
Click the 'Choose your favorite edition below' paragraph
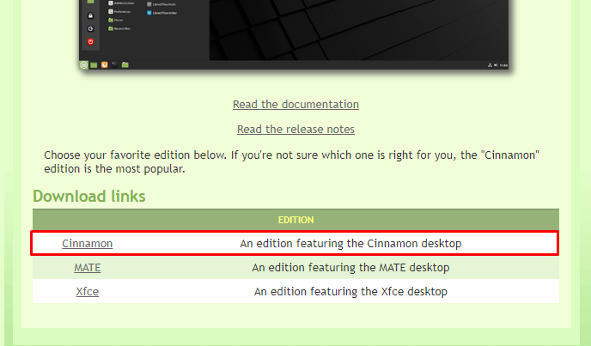tap(291, 161)
